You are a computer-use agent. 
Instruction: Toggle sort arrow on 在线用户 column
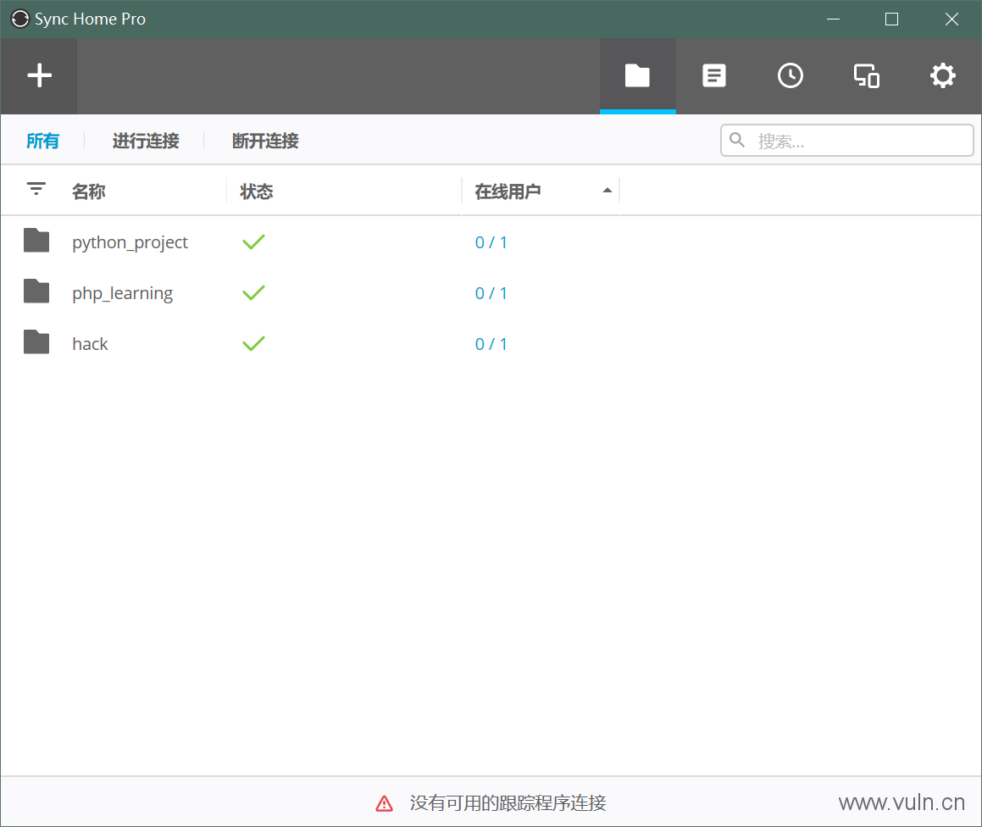(607, 191)
